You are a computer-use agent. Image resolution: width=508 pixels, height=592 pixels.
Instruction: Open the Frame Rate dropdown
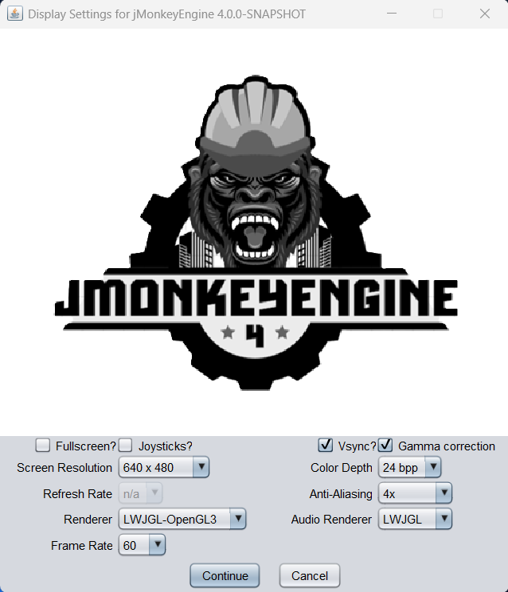(x=142, y=545)
